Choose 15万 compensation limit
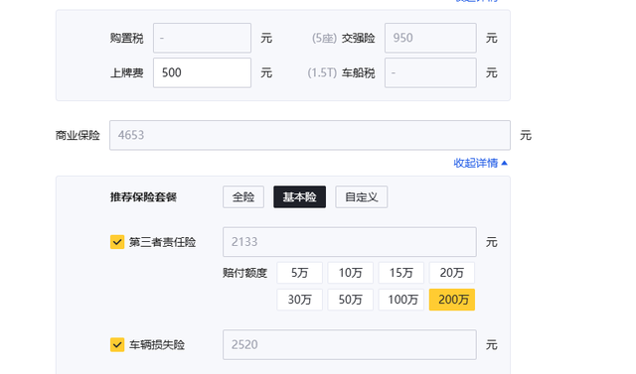This screenshot has width=636, height=374. coord(401,273)
